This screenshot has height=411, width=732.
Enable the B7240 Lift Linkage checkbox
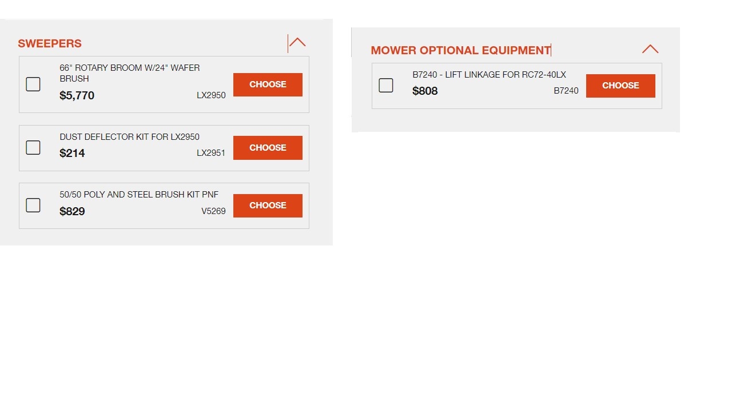pos(386,86)
